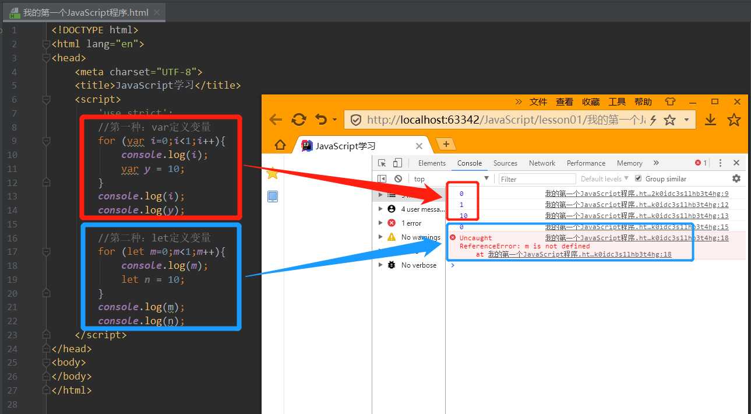Toggle the console sidebar icon
Viewport: 751px width, 414px height.
(x=382, y=178)
